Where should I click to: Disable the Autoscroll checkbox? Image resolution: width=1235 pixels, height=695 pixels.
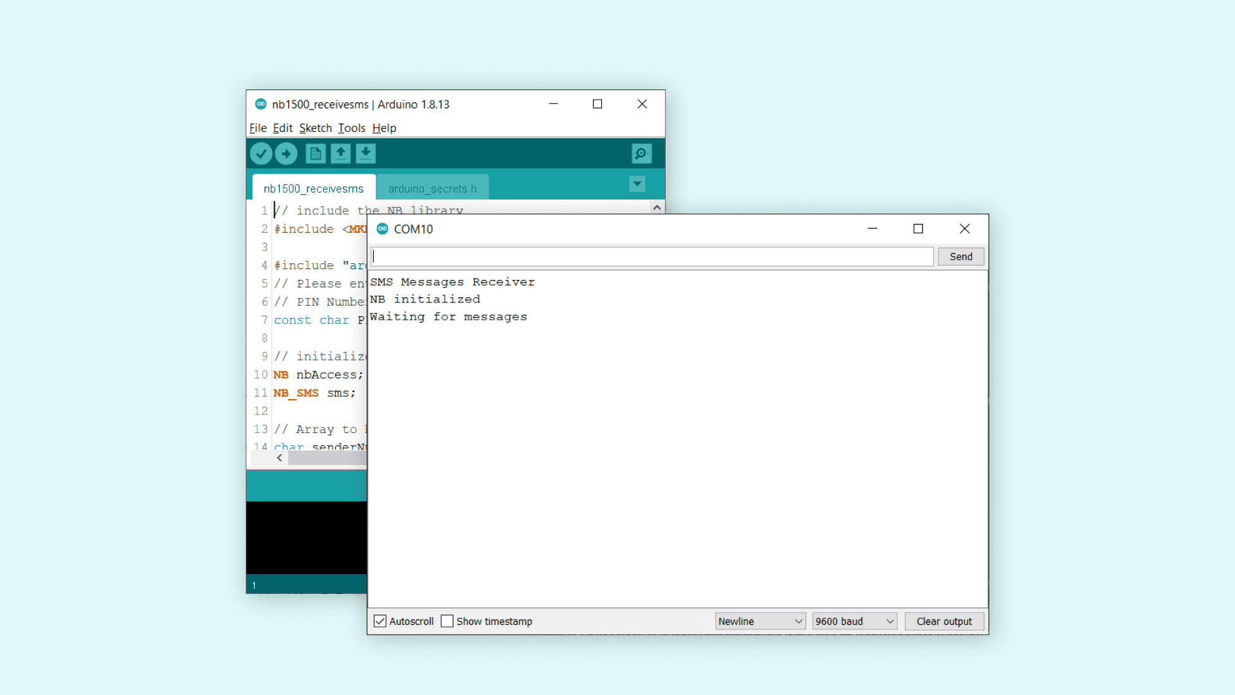(380, 621)
